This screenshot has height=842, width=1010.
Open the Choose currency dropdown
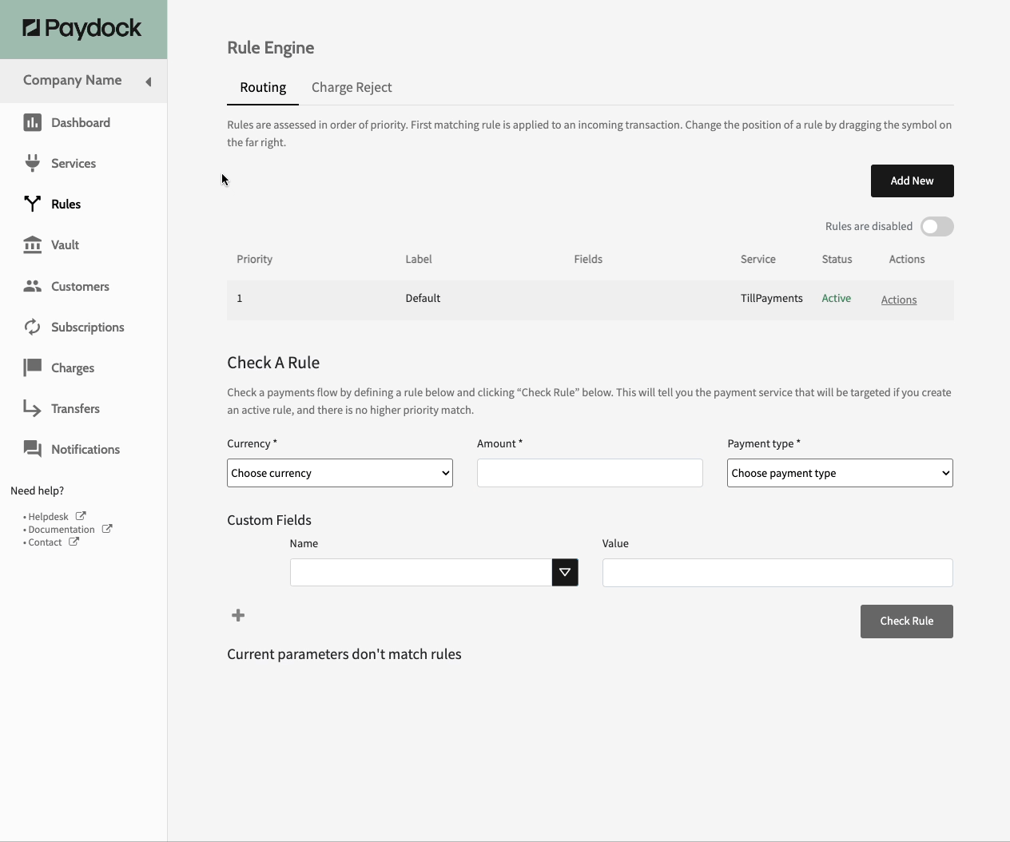(340, 473)
